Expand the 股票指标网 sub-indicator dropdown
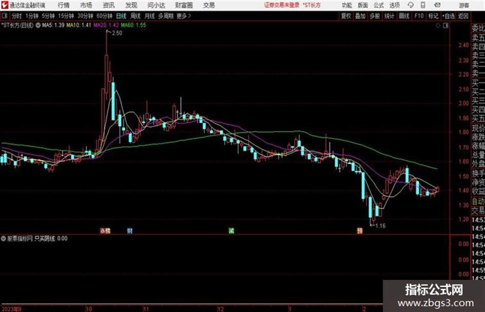Viewport: 485px width, 312px height. click(x=4, y=238)
